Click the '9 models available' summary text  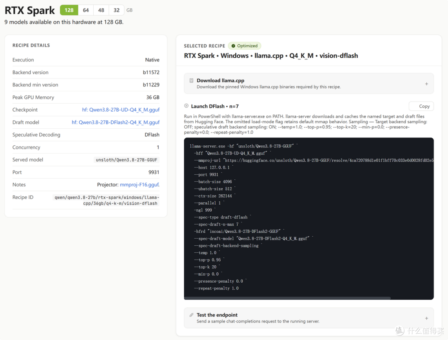point(64,22)
